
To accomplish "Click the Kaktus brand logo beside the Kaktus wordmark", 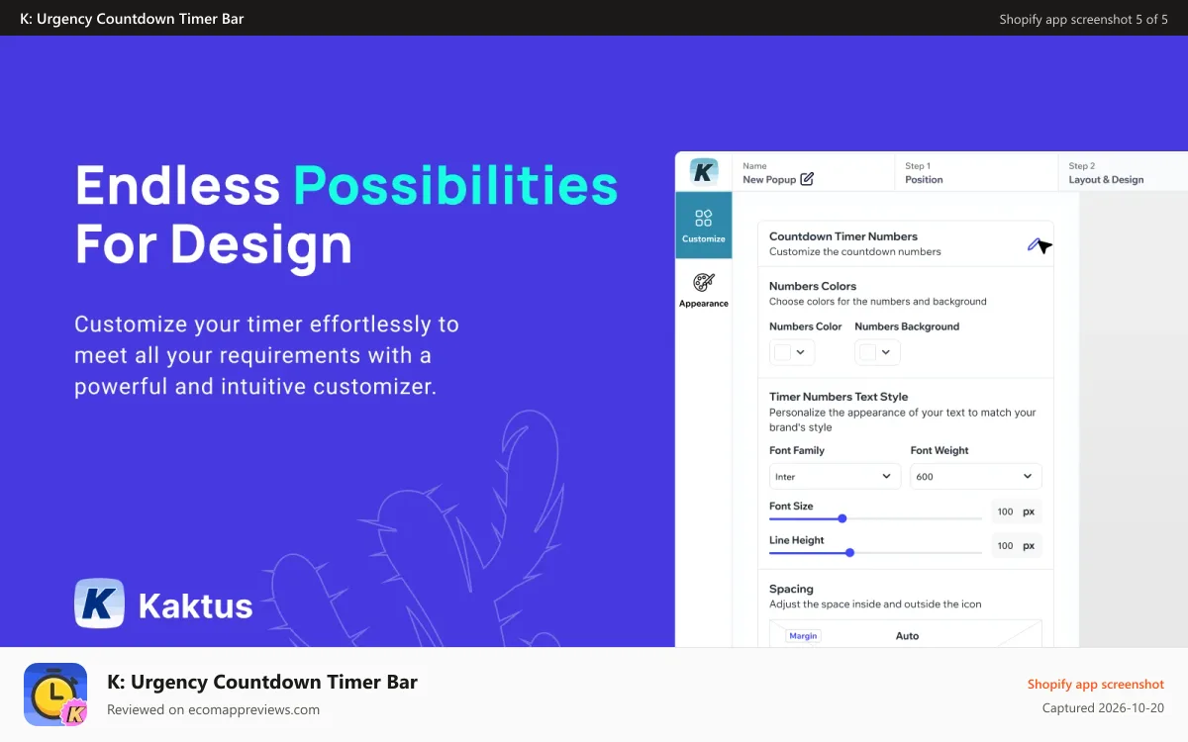I will click(99, 603).
